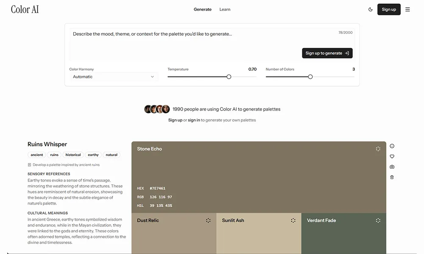This screenshot has width=424, height=254.
Task: Delete the palette with the trash icon
Action: pos(392,177)
